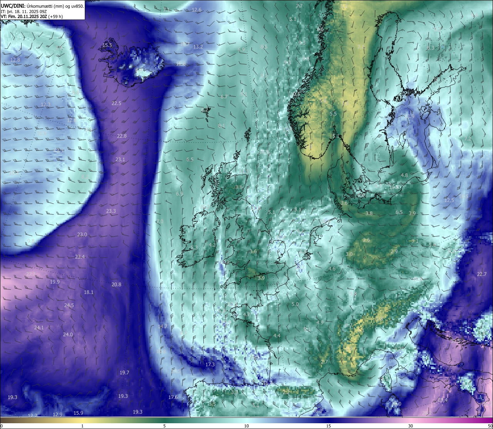Click the 15.9 value near the bottom edge
The height and width of the screenshot is (429, 493).
(x=78, y=413)
